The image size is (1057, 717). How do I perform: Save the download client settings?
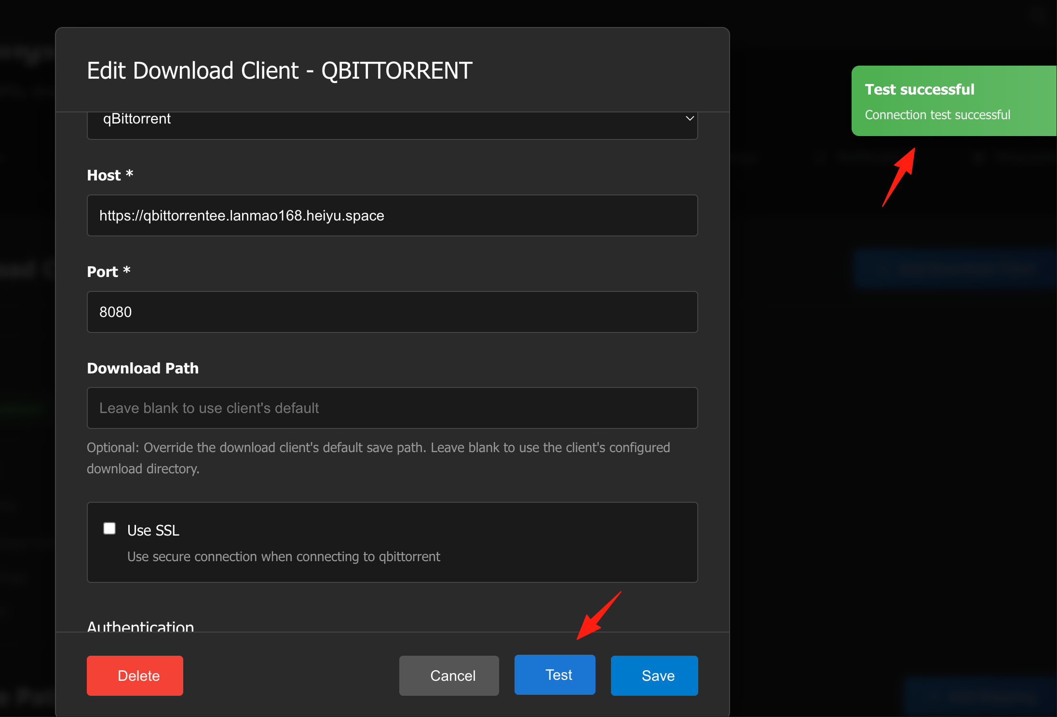(x=654, y=676)
